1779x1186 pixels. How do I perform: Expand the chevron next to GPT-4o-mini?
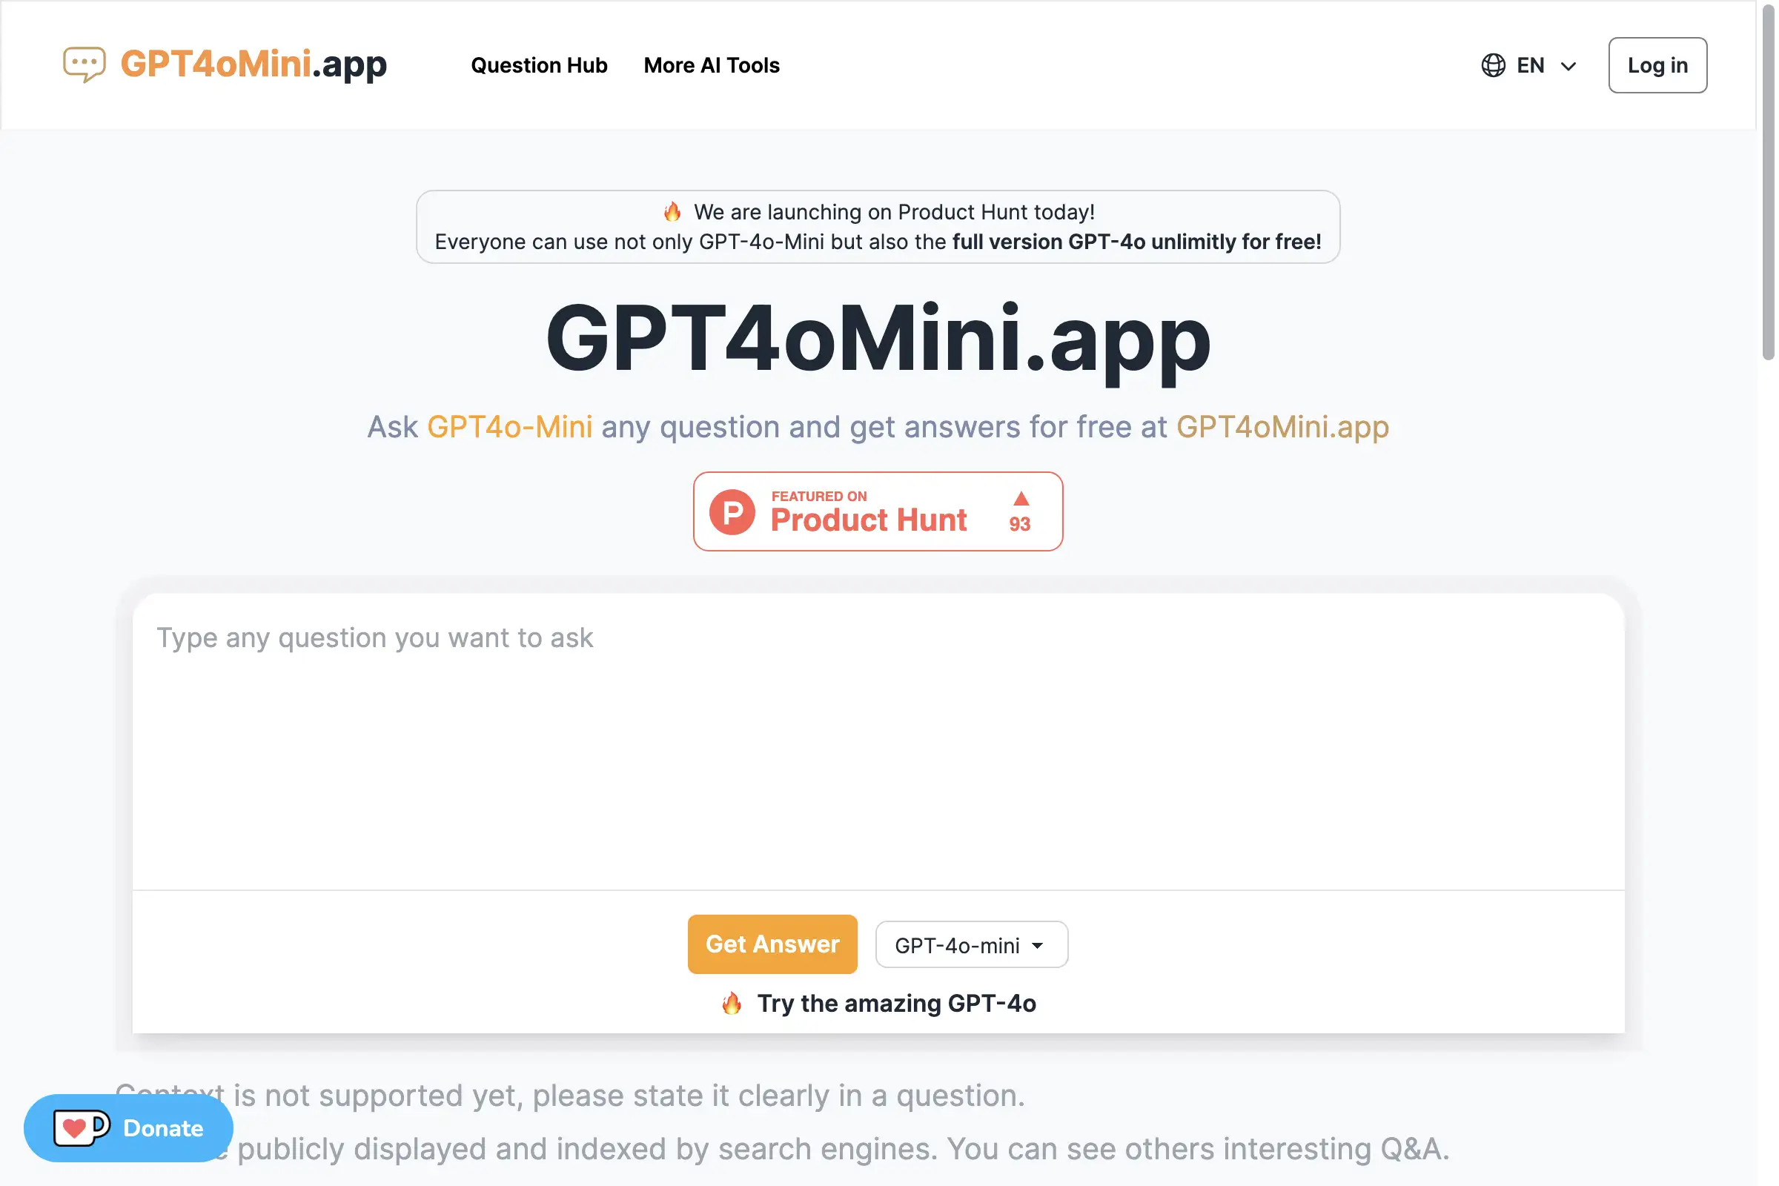pyautogui.click(x=1038, y=946)
